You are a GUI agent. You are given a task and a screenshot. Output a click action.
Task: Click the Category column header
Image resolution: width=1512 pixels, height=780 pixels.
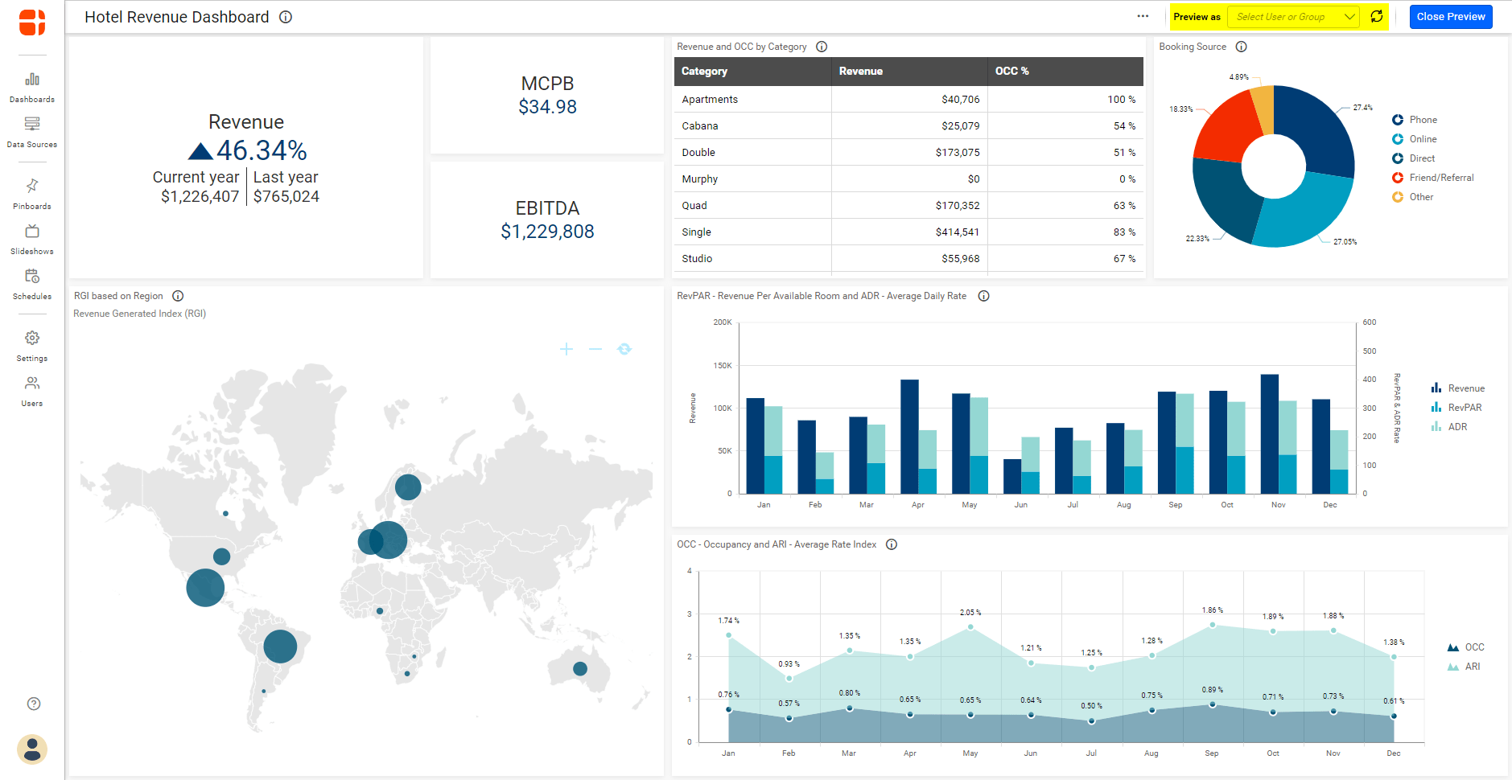704,72
